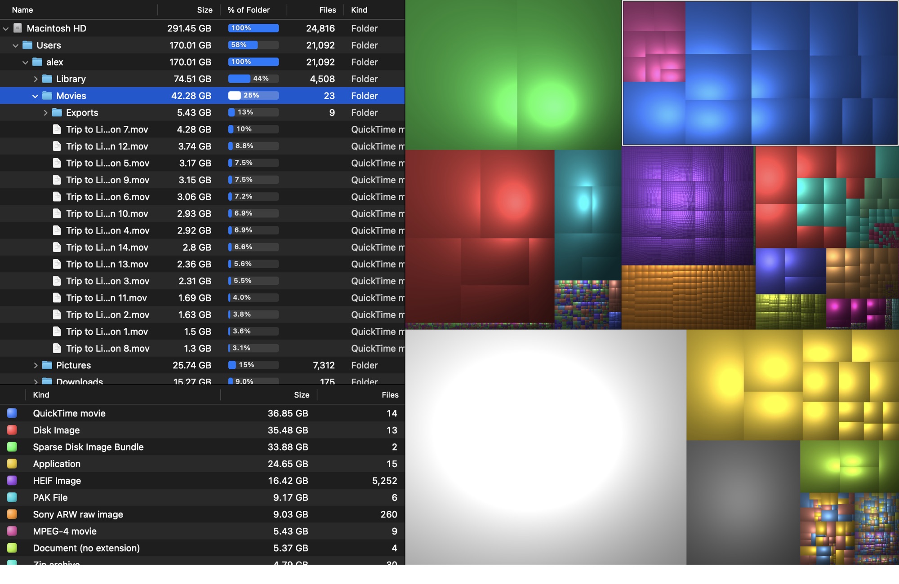Image resolution: width=899 pixels, height=584 pixels.
Task: Click the gray block in treemap
Action: (x=743, y=502)
